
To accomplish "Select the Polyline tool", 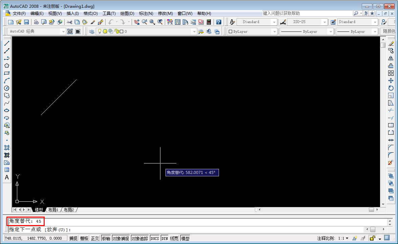I will pyautogui.click(x=7, y=58).
